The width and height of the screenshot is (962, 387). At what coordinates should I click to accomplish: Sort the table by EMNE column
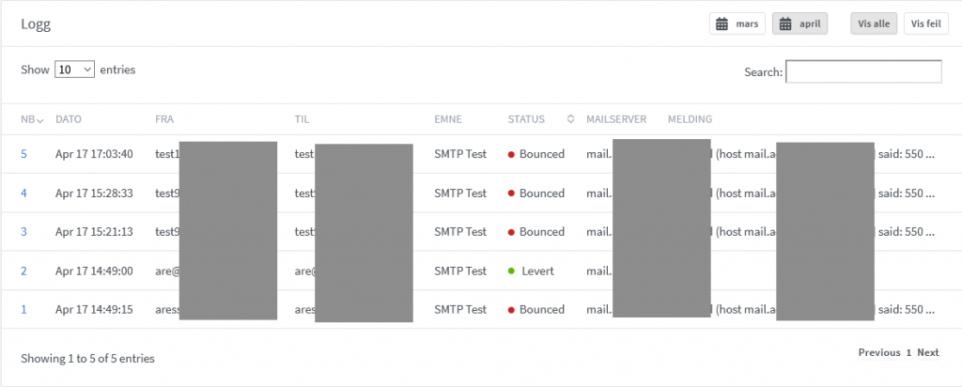pyautogui.click(x=449, y=119)
